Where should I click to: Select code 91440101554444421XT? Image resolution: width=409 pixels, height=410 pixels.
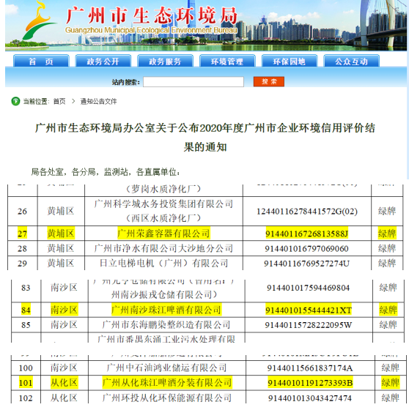coord(308,310)
